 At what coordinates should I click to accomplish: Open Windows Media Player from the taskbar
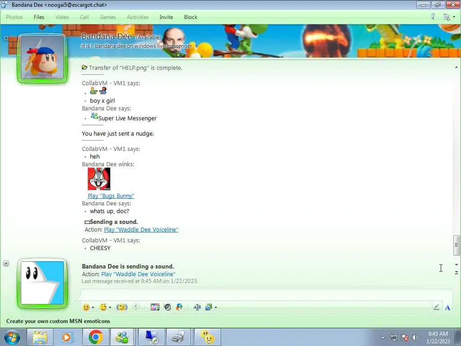[68, 337]
